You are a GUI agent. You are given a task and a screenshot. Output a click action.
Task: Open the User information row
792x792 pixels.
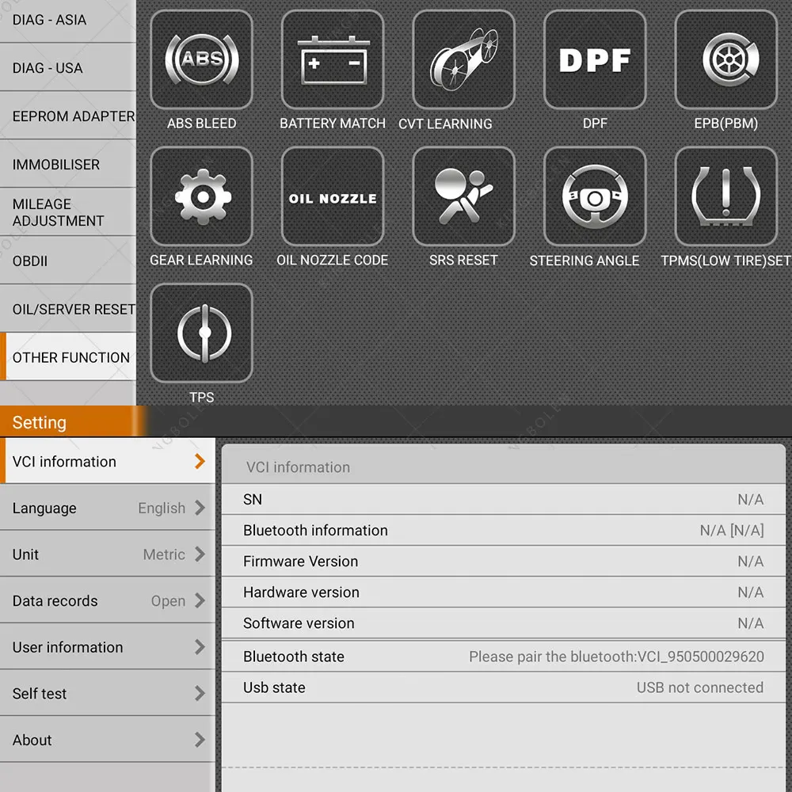108,647
